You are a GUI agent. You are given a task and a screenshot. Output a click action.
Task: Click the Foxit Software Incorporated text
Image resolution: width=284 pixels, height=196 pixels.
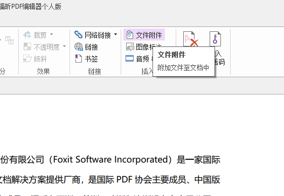coord(110,160)
